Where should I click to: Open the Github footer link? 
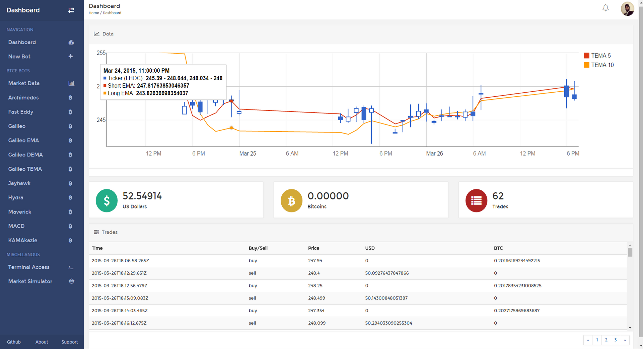coord(14,342)
